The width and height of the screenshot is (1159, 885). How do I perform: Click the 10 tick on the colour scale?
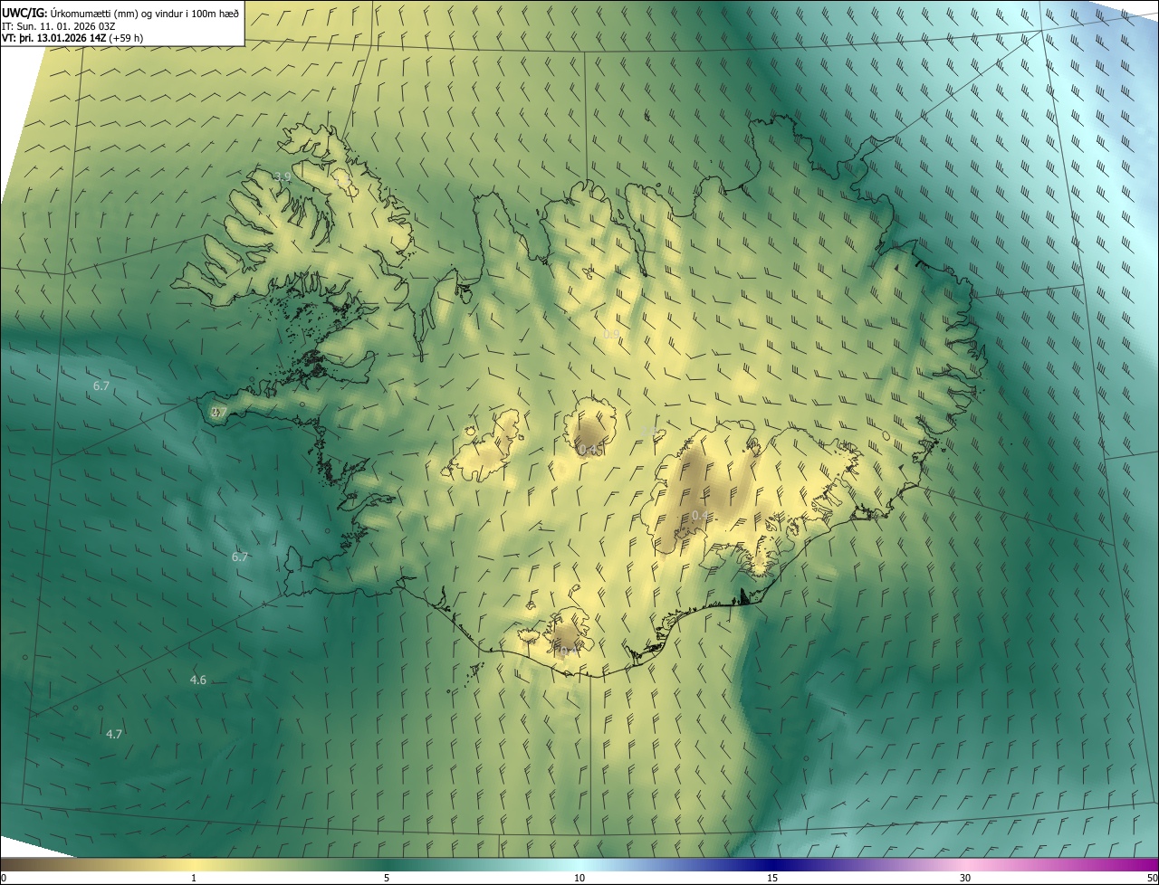(x=579, y=878)
